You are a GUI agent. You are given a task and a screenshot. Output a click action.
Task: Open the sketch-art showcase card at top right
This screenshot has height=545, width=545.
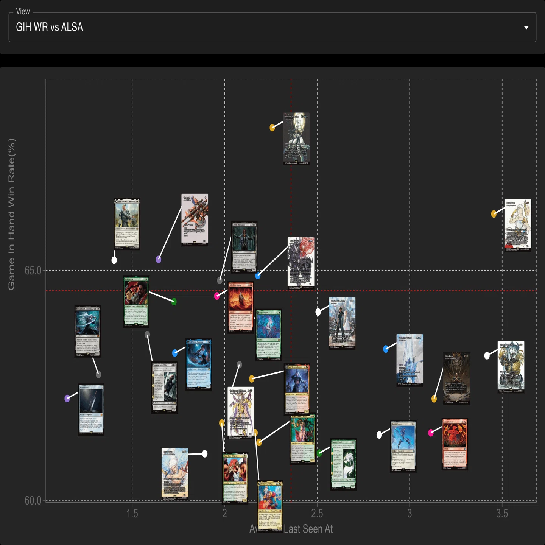[518, 225]
